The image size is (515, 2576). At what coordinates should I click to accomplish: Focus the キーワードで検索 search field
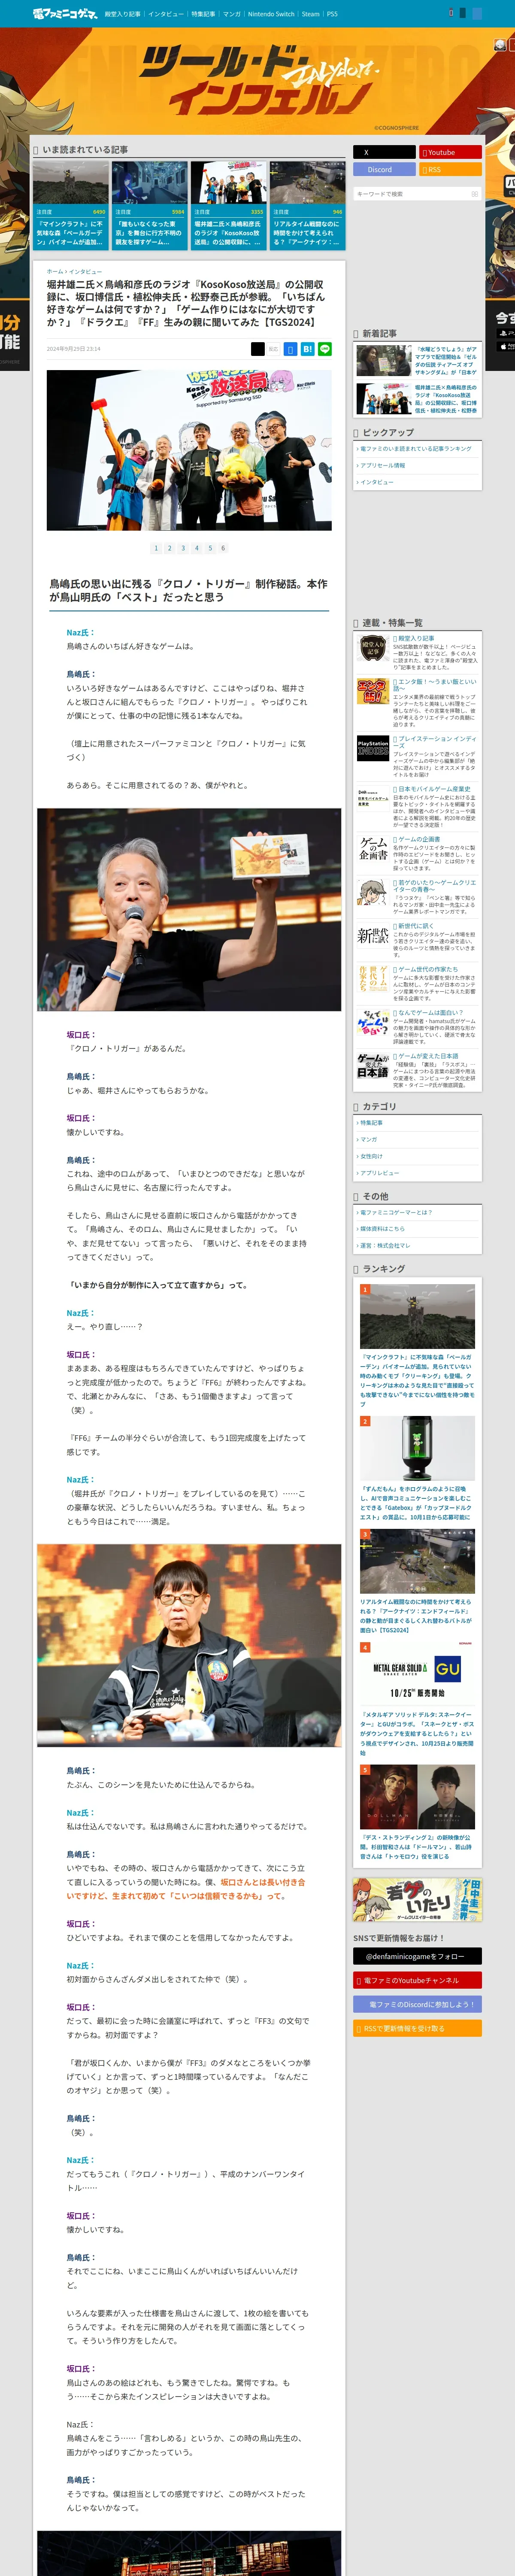coord(411,193)
